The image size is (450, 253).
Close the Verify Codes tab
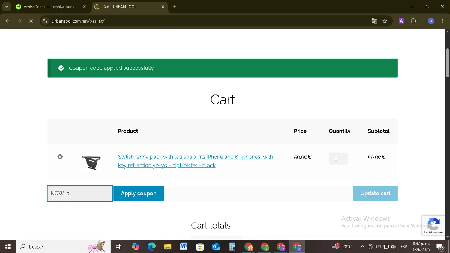click(x=84, y=7)
